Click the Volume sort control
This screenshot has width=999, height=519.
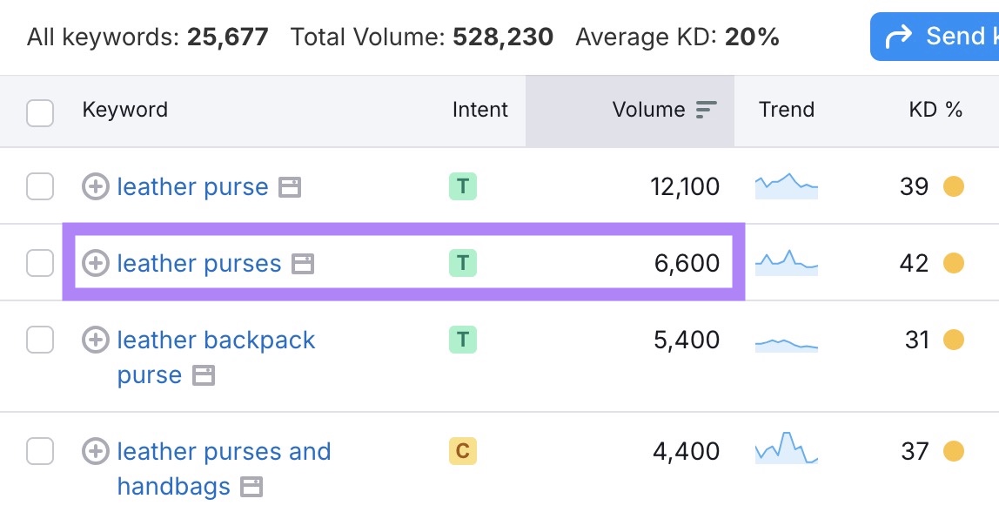(x=707, y=110)
